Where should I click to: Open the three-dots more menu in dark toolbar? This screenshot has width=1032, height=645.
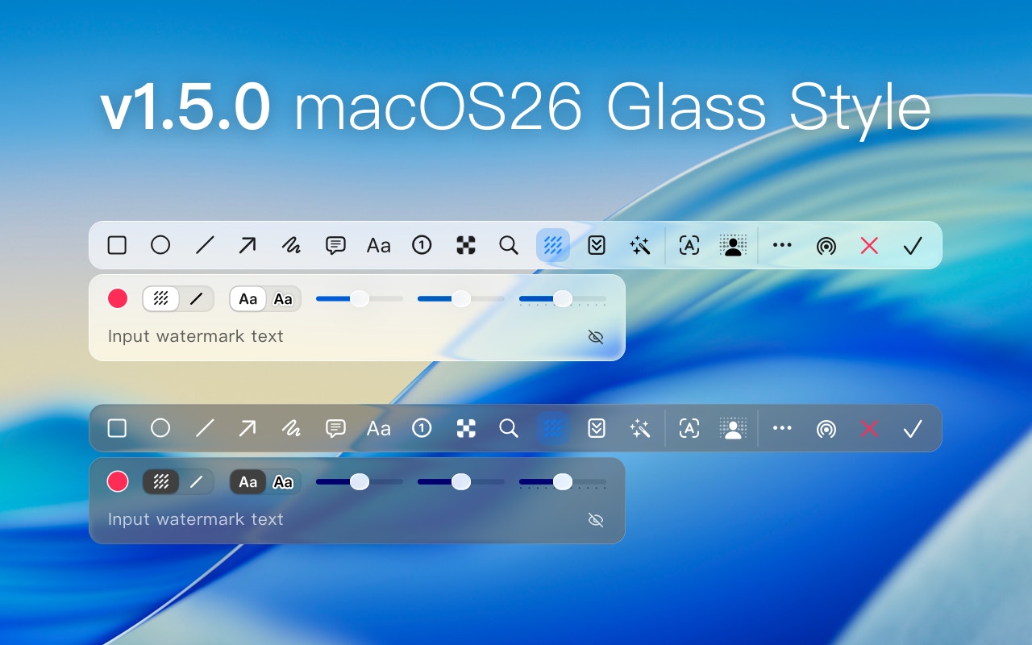tap(782, 428)
